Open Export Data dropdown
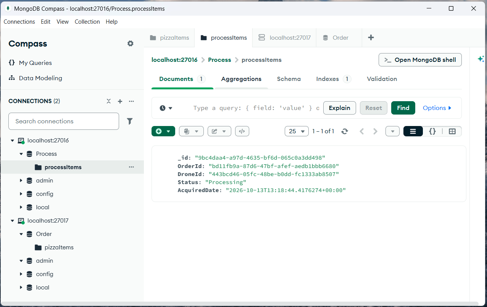487x307 pixels. click(x=219, y=131)
